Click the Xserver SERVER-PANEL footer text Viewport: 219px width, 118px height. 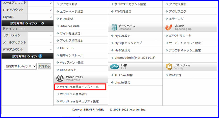click(x=88, y=109)
